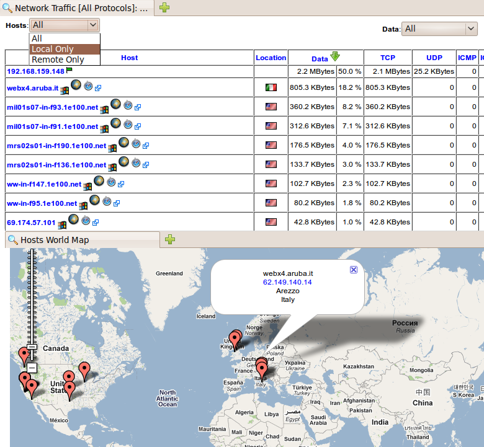The image size is (484, 447).
Task: Click the globe icon next to ww-in-f147.1e100.net
Action: (x=99, y=180)
